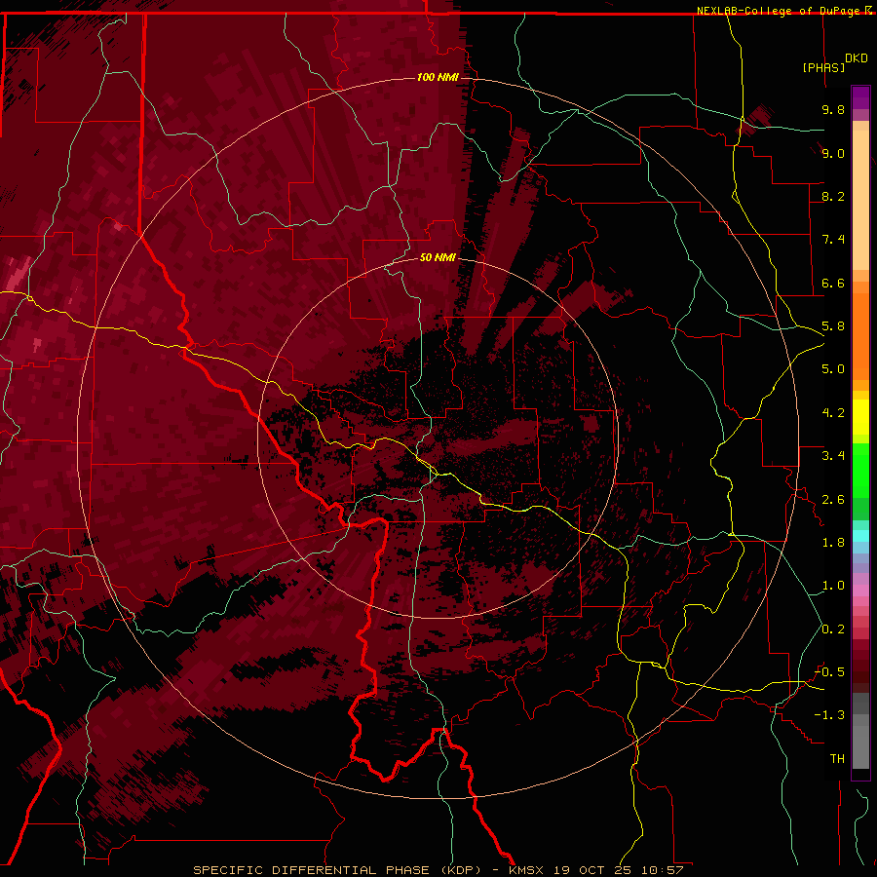877x877 pixels.
Task: Click the bright green segment of color bar
Action: [860, 471]
